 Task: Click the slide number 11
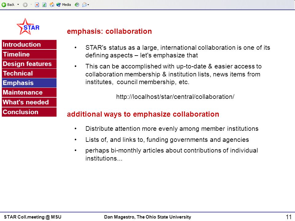(289, 217)
